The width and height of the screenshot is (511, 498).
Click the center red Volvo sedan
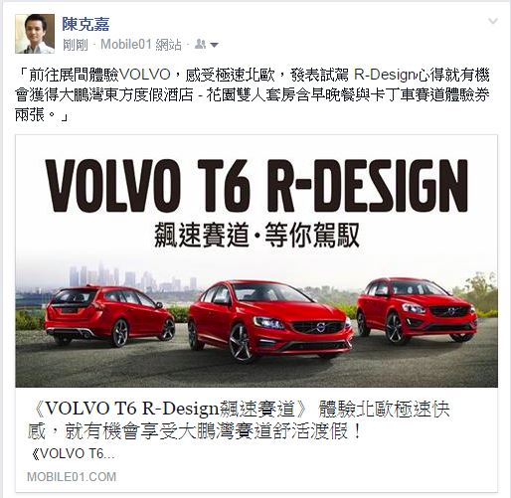click(x=270, y=320)
